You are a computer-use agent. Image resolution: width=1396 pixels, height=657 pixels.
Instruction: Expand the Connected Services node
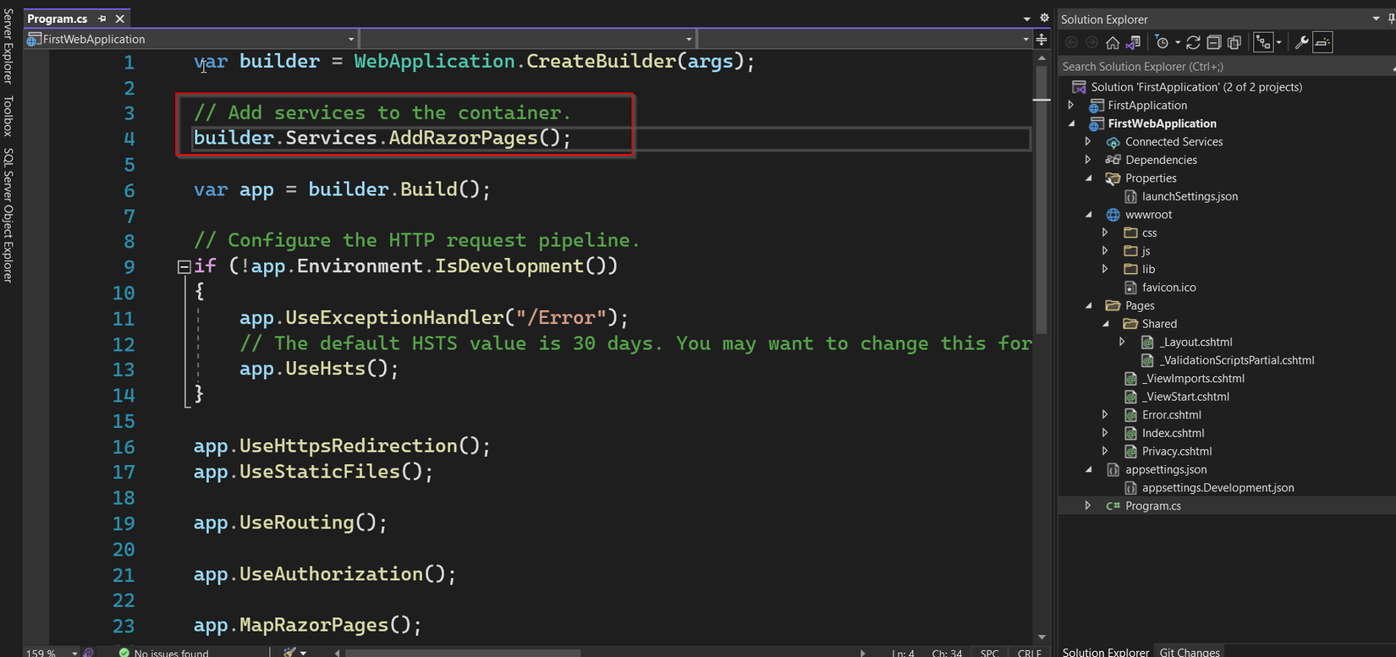tap(1089, 142)
